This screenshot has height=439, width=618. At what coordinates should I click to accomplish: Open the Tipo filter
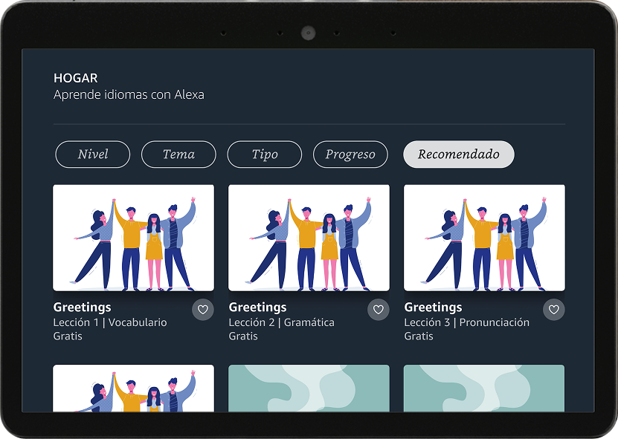(265, 155)
